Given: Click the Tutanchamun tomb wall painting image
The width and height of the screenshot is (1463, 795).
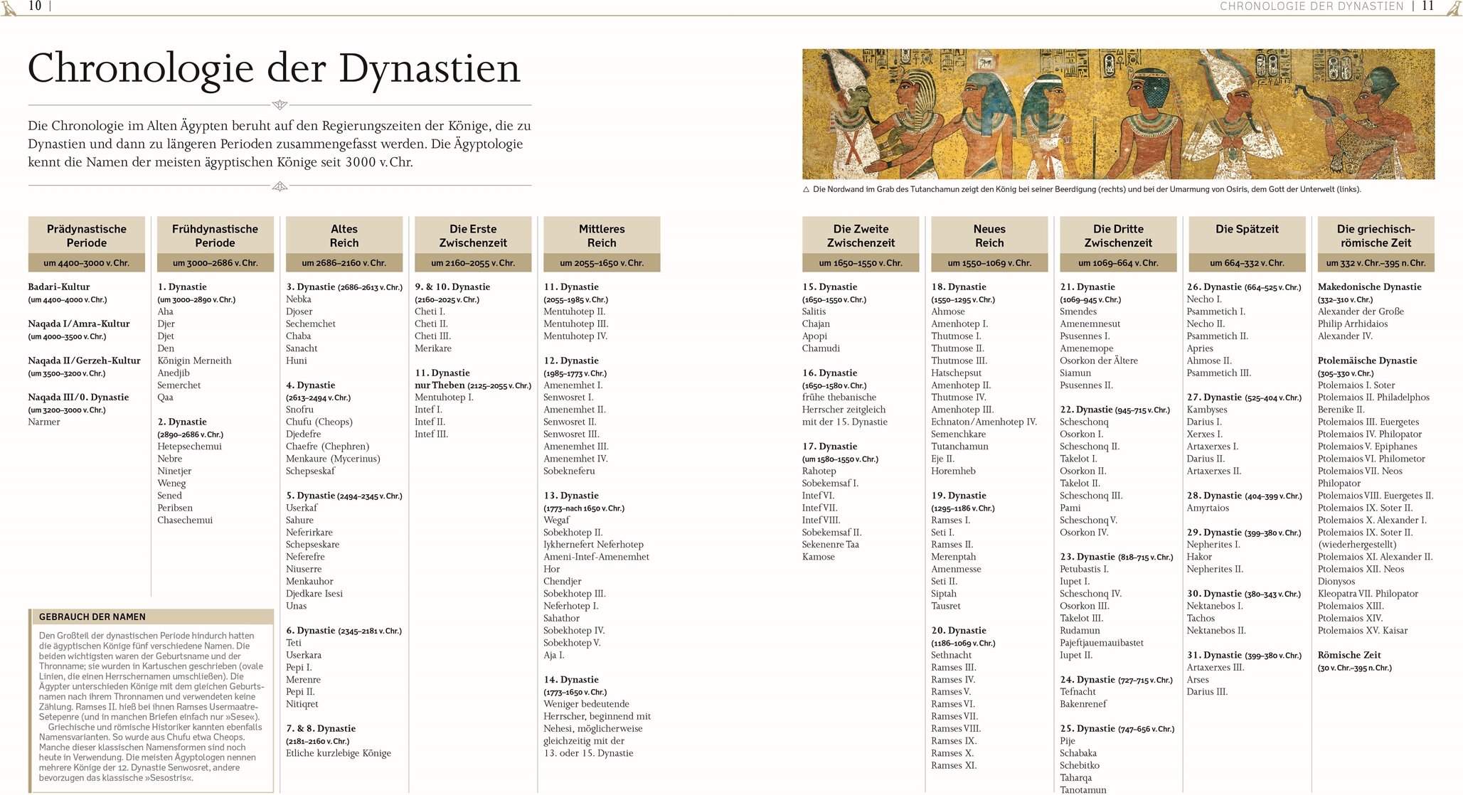Looking at the screenshot, I should [x=1118, y=114].
